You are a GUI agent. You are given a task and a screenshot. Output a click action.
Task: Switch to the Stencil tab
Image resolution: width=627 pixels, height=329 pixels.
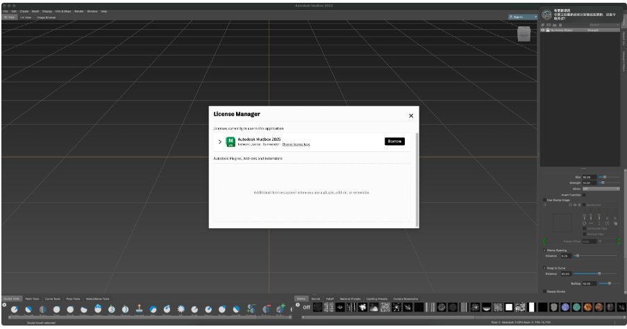tap(316, 299)
